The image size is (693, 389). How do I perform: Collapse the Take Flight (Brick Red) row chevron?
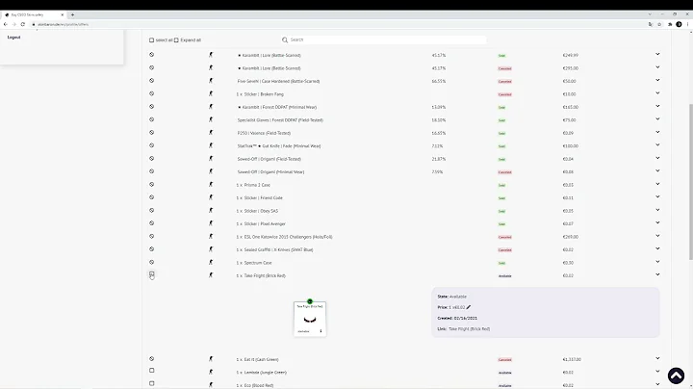pos(657,274)
